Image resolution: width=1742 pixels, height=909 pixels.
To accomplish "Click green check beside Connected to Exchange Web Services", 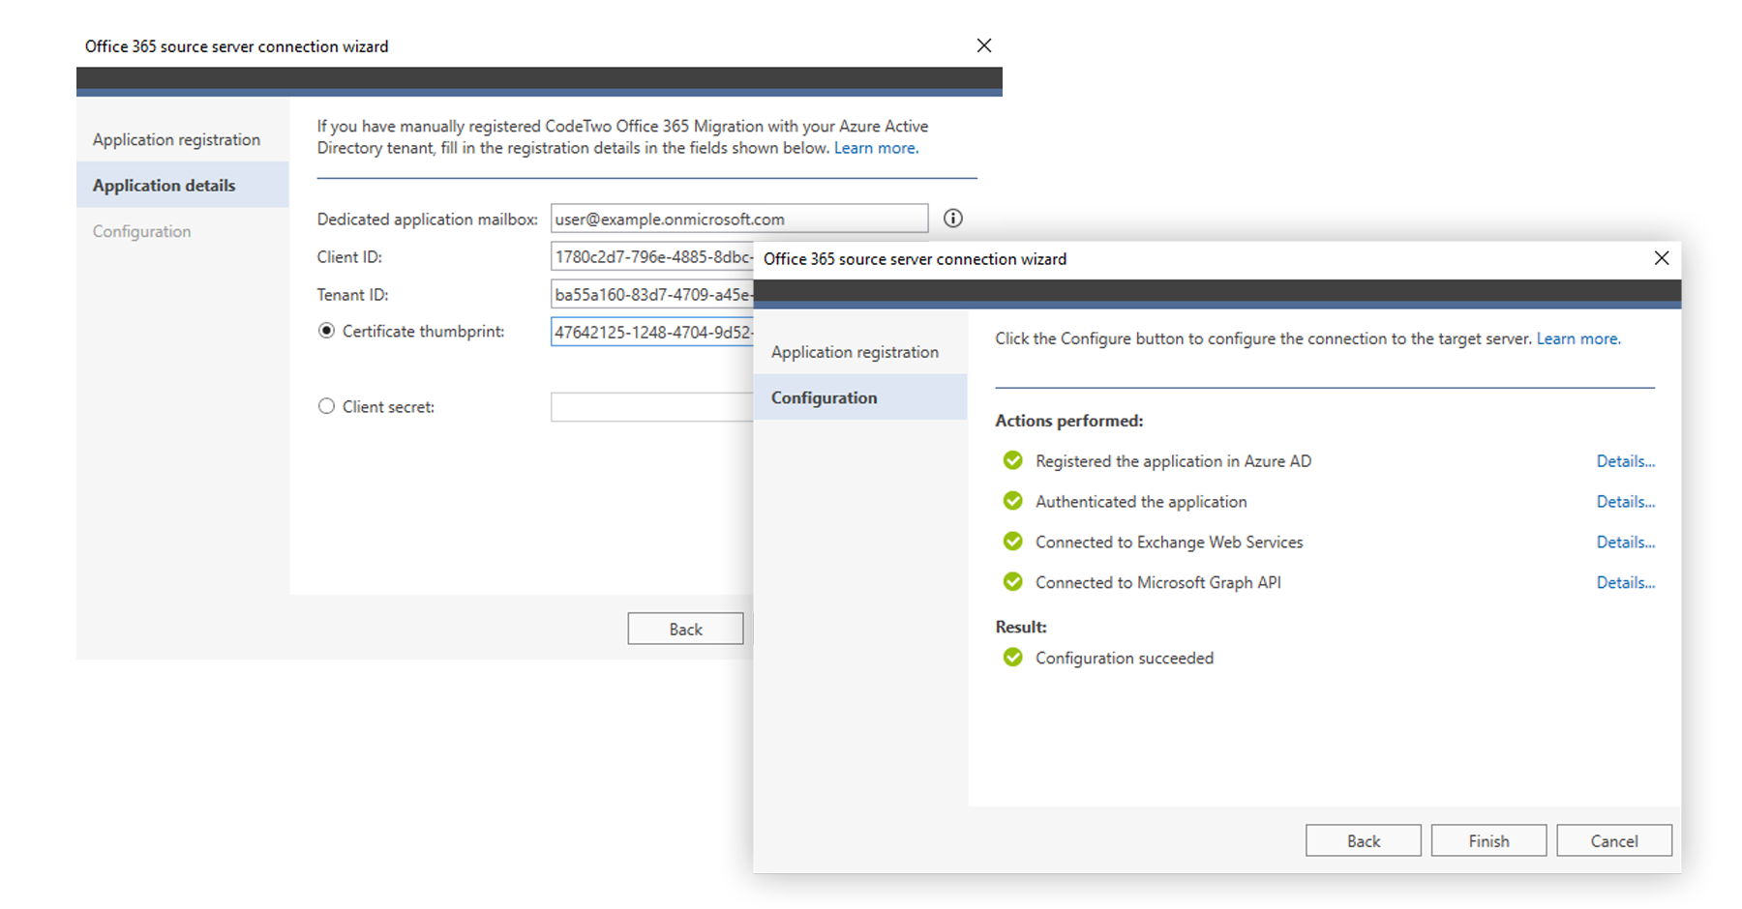I will tap(1013, 542).
